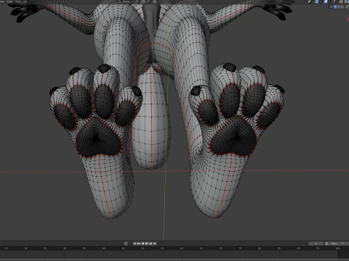Jump to the timeline start frame
This screenshot has height=261, width=349.
[135, 244]
